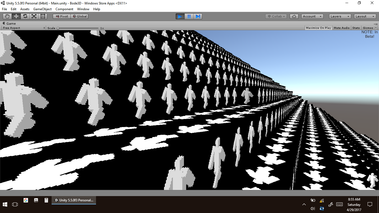Select the Rect Transform tool
This screenshot has height=213, width=379.
(x=43, y=16)
